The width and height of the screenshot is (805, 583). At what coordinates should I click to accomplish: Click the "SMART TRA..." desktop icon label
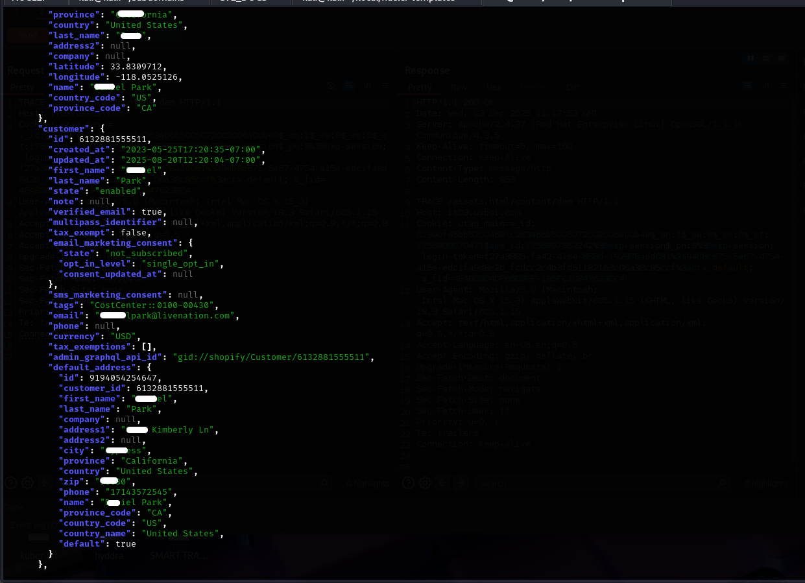point(178,556)
